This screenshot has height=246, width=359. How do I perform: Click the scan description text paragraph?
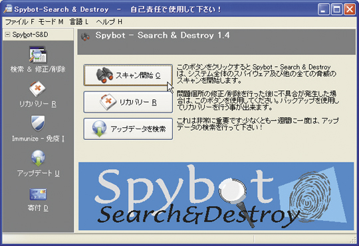point(257,74)
